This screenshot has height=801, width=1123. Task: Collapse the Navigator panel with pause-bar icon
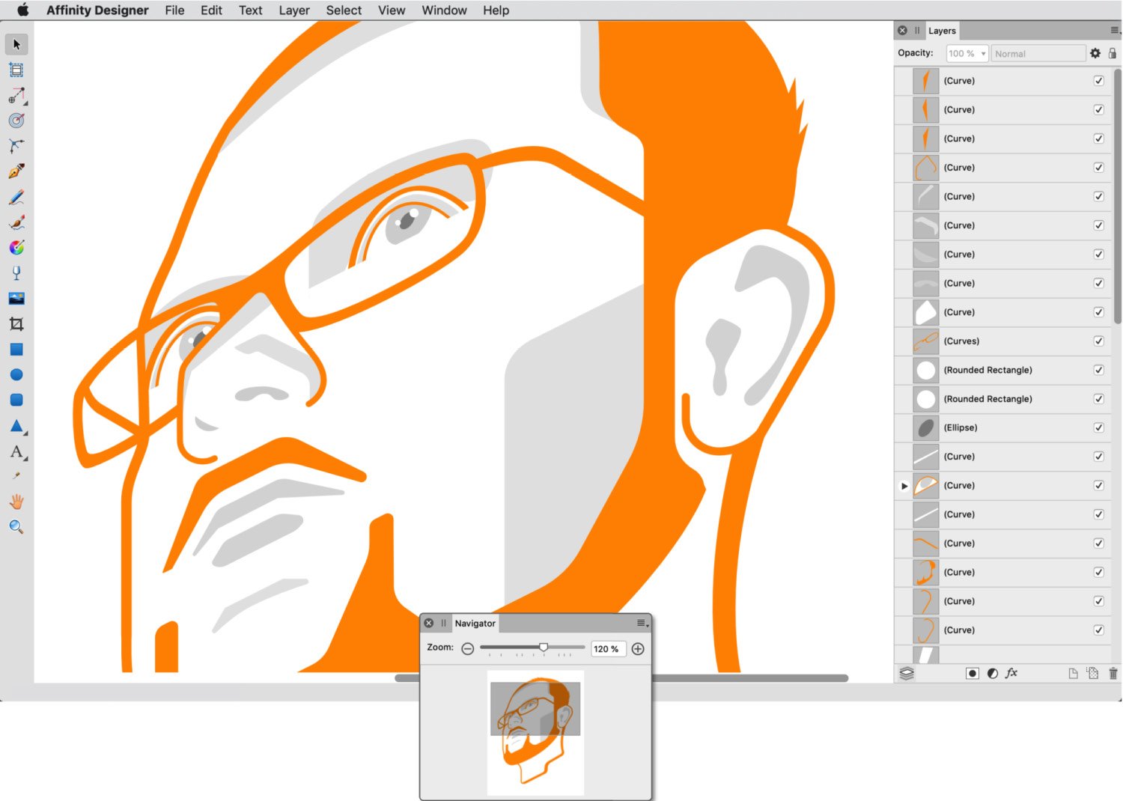tap(443, 623)
